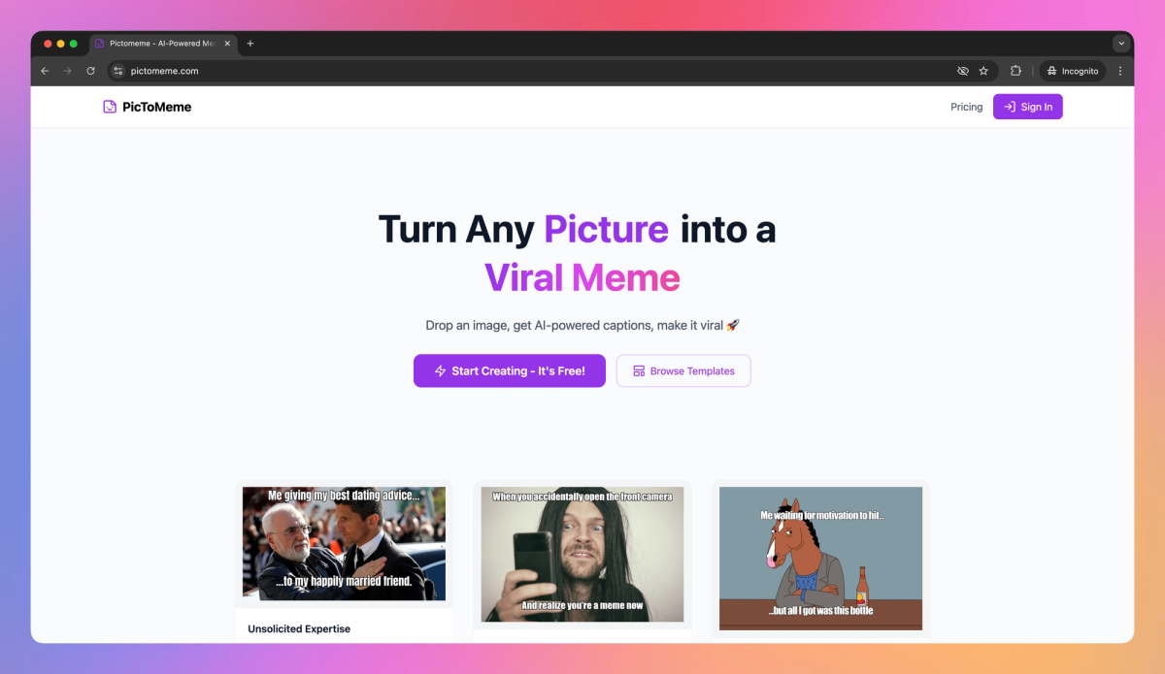
Task: Open the Extensions puzzle icon
Action: coord(1016,71)
